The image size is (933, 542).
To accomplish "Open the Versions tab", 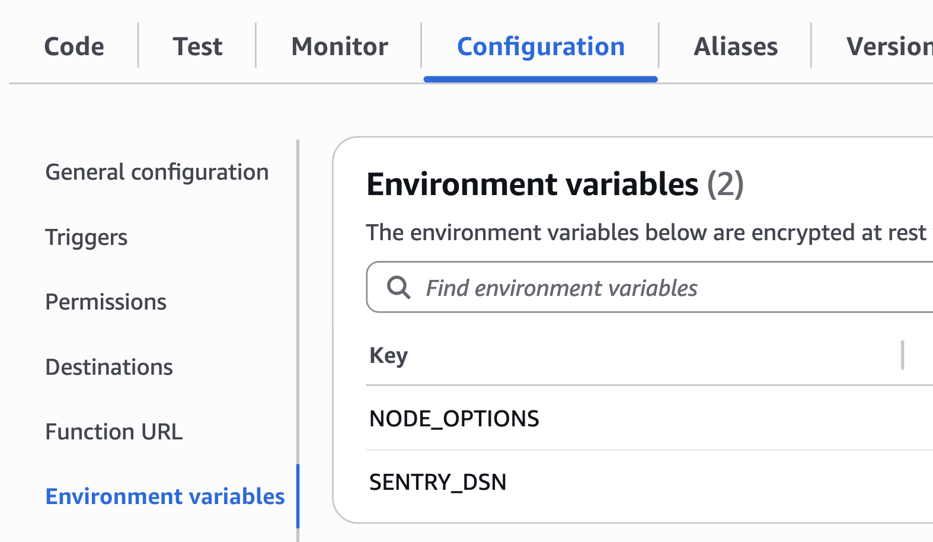I will [889, 46].
